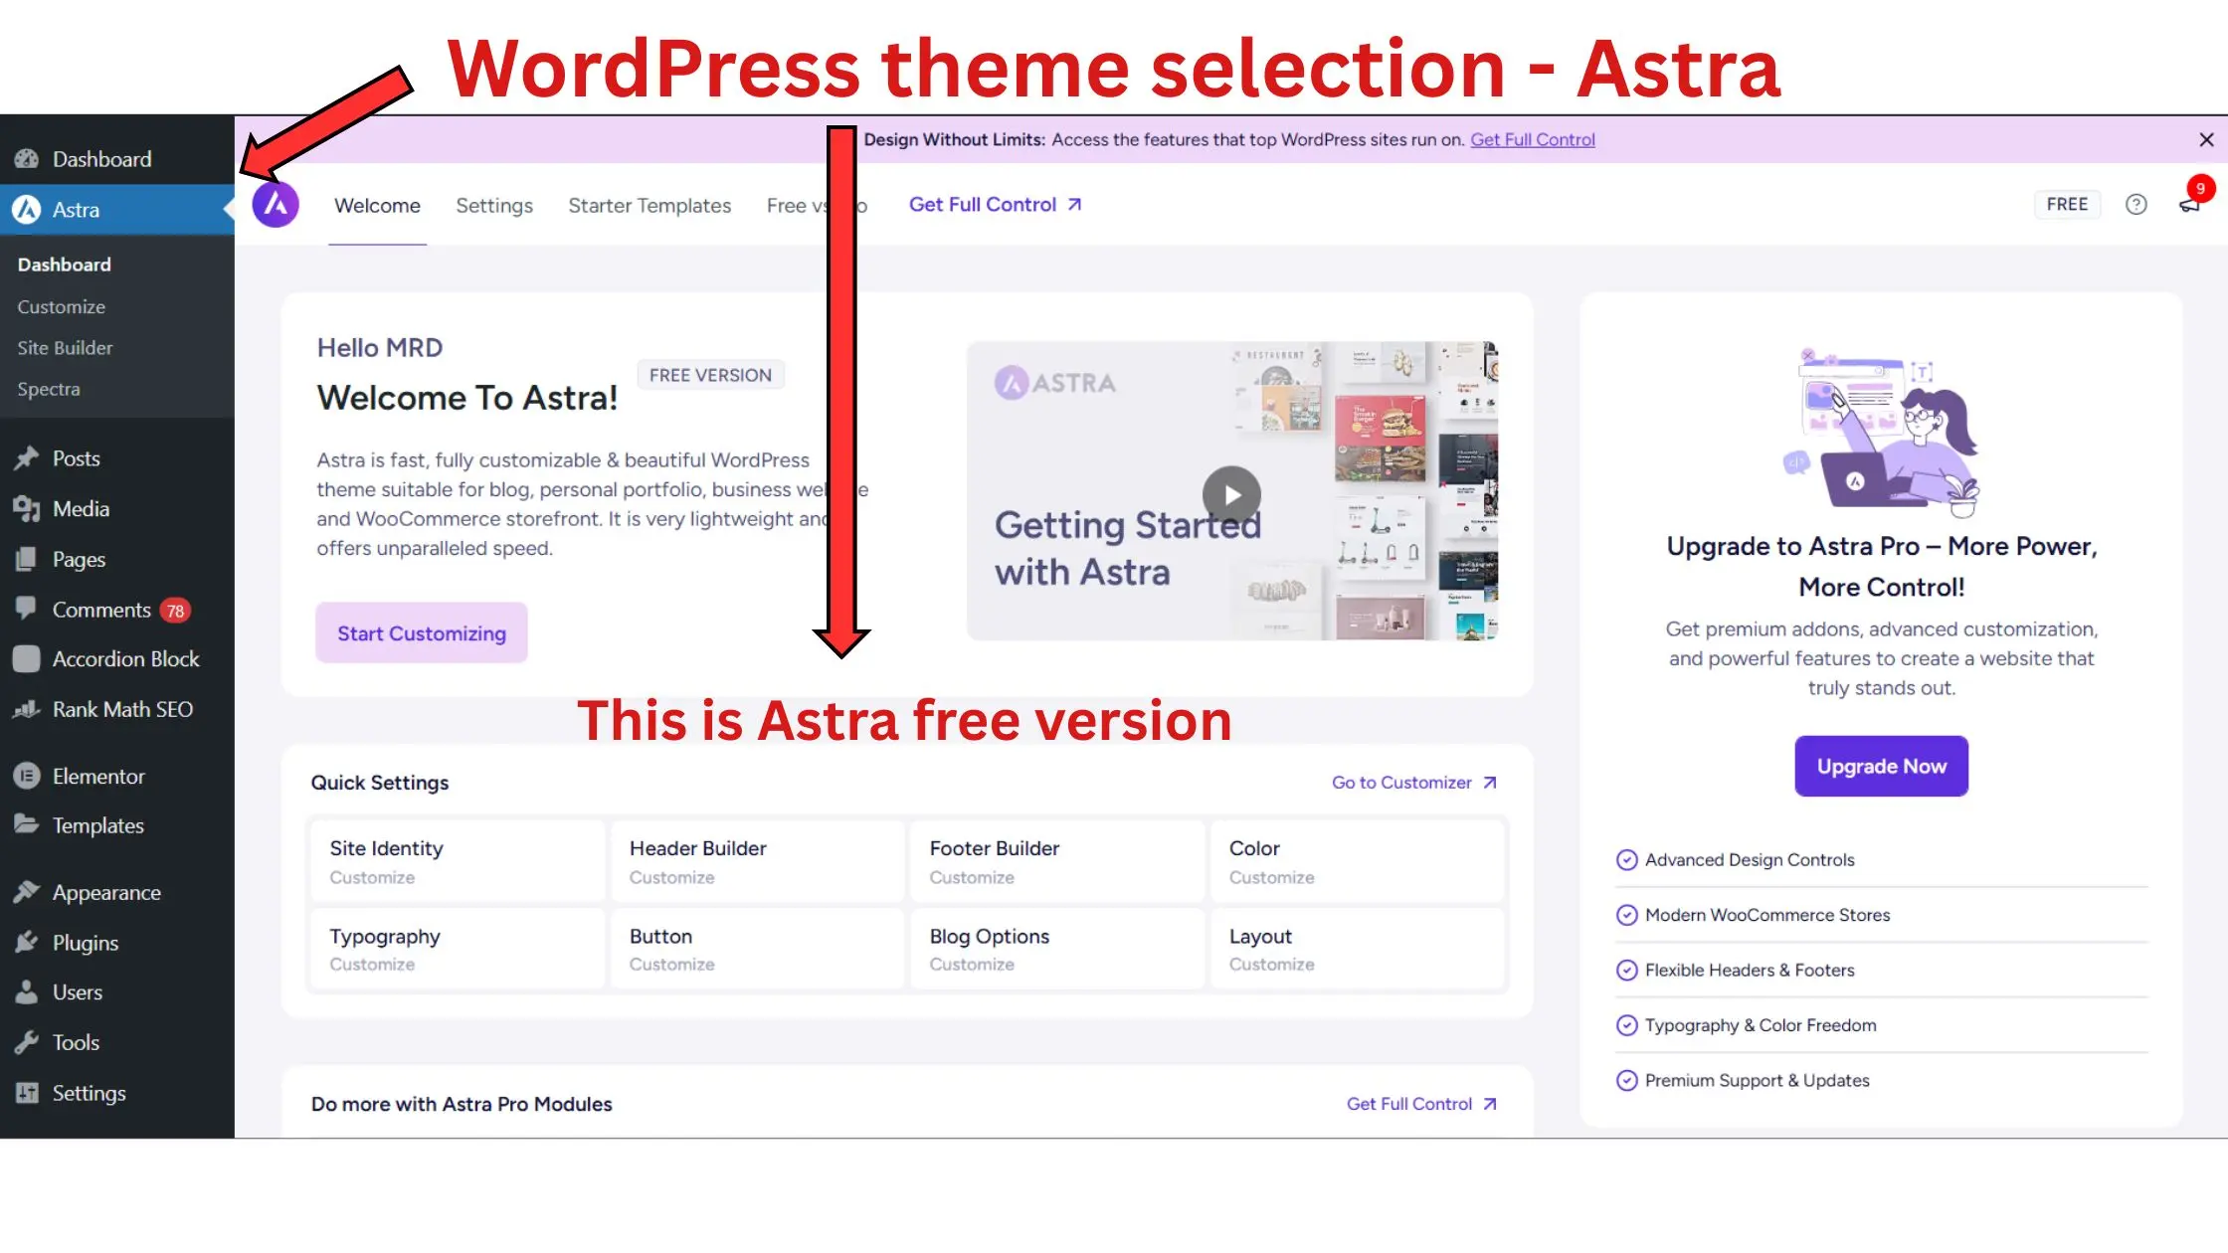The image size is (2228, 1253).
Task: Open Site Builder in Astra submenu
Action: [66, 349]
